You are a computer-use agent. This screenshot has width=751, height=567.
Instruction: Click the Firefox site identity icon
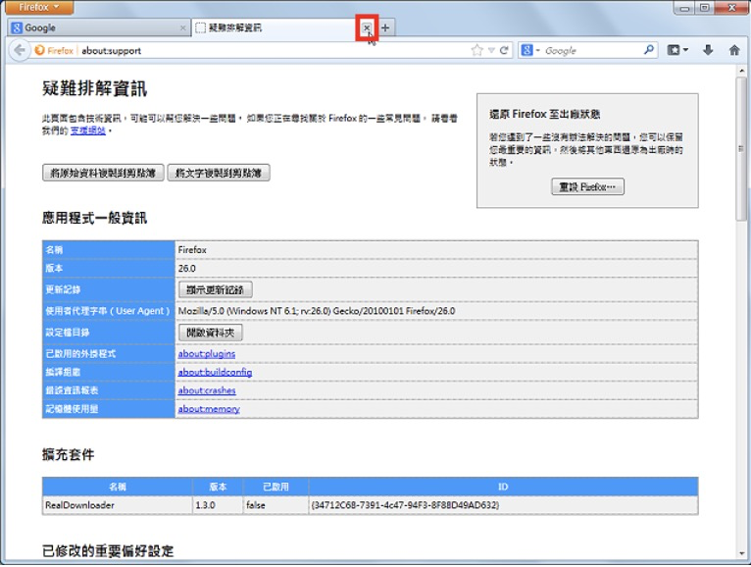coord(53,50)
